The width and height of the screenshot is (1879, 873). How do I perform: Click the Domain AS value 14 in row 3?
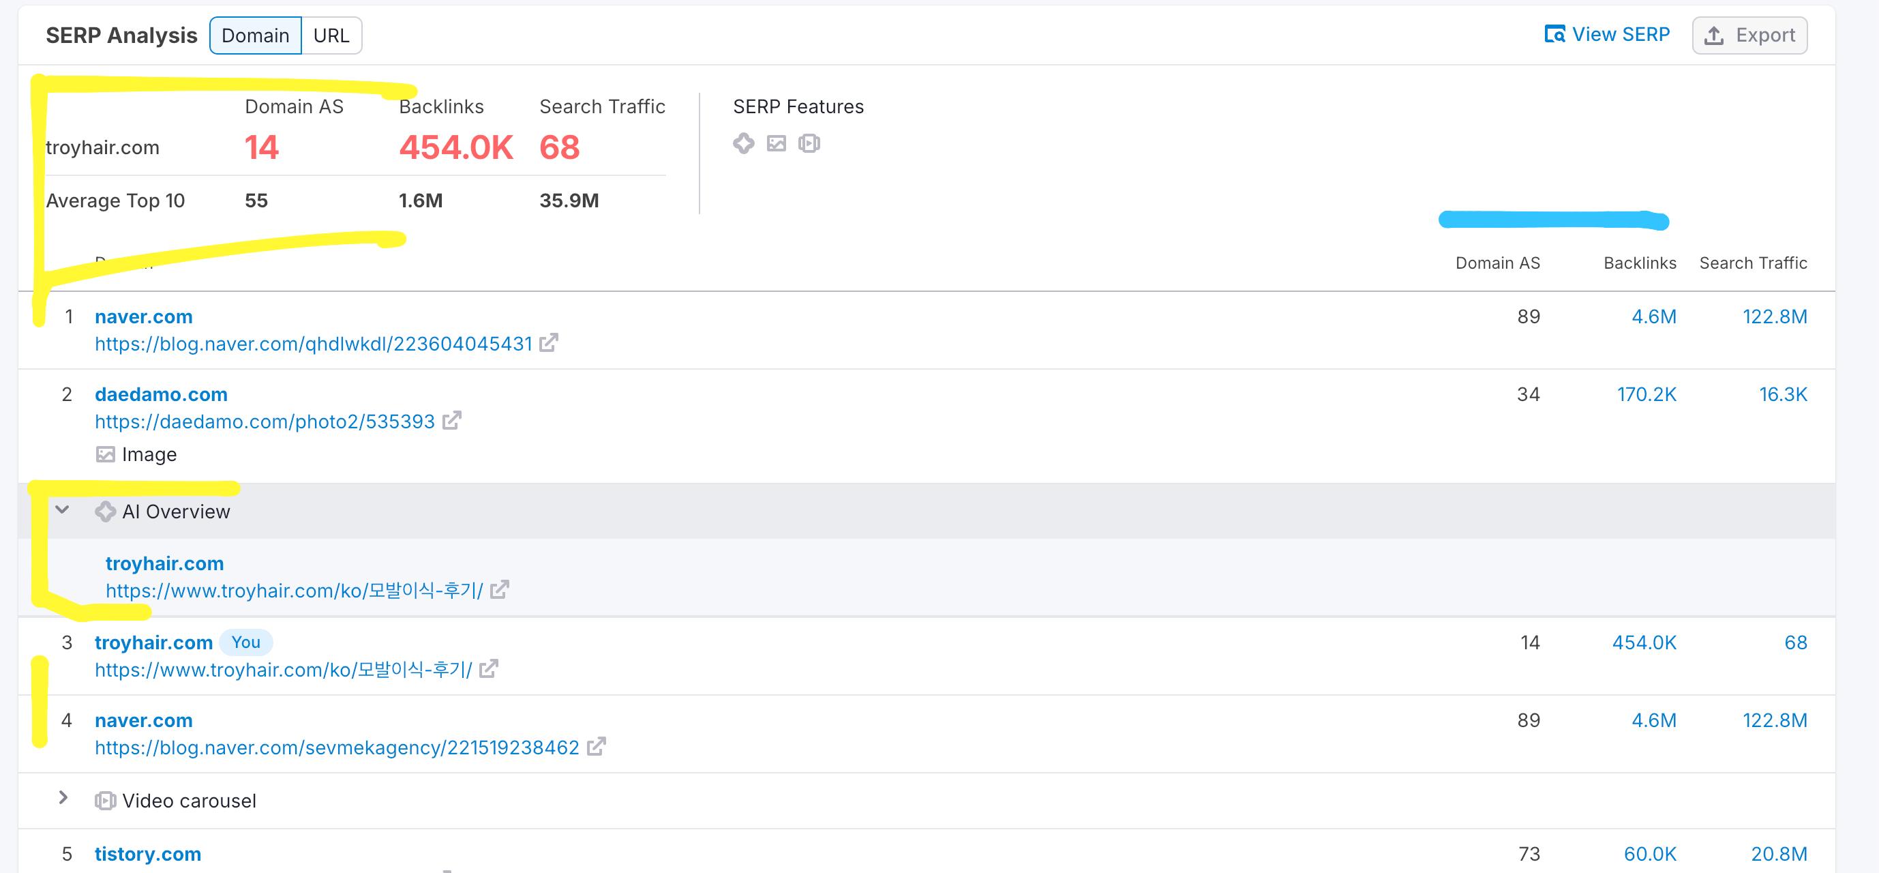1531,643
